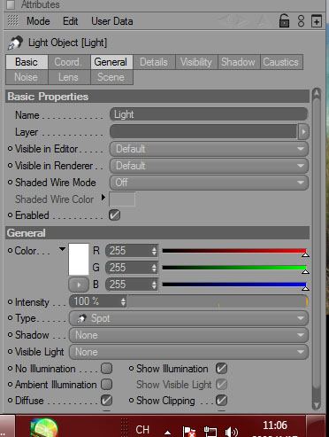Toggle the Diffuse checkbox
329x437 pixels.
pos(106,401)
